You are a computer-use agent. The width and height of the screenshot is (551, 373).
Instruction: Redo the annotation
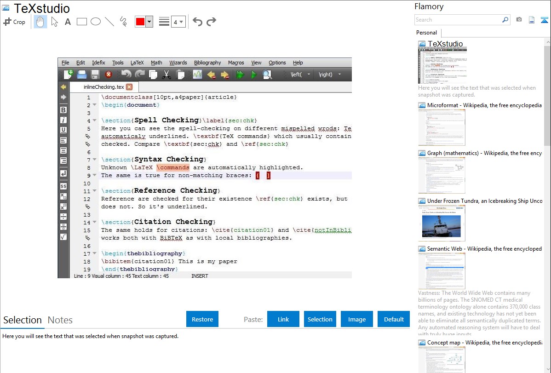(x=211, y=22)
